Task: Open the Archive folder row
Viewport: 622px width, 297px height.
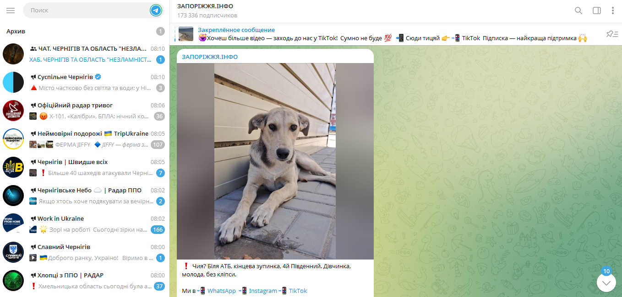Action: click(x=85, y=31)
